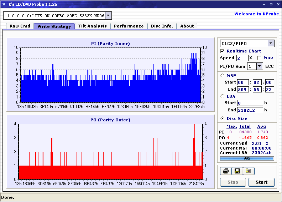The height and width of the screenshot is (202, 282).
Task: Click the 99% scan progress bar
Action: pos(247,158)
